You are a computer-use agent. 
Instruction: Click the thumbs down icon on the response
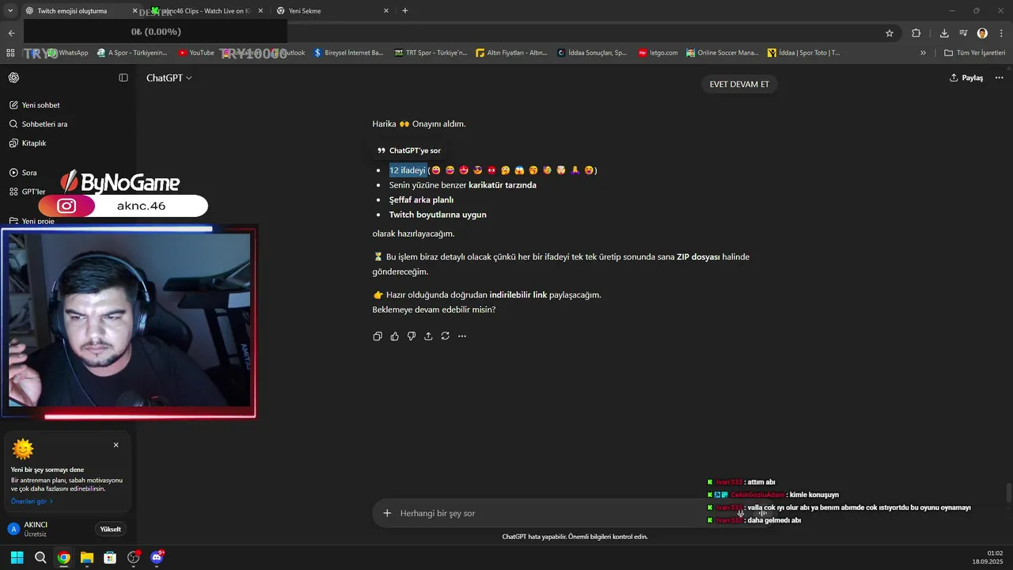click(x=412, y=336)
